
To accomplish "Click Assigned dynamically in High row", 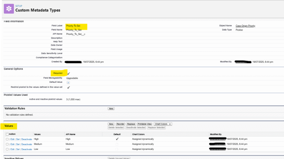I will tap(143, 139).
